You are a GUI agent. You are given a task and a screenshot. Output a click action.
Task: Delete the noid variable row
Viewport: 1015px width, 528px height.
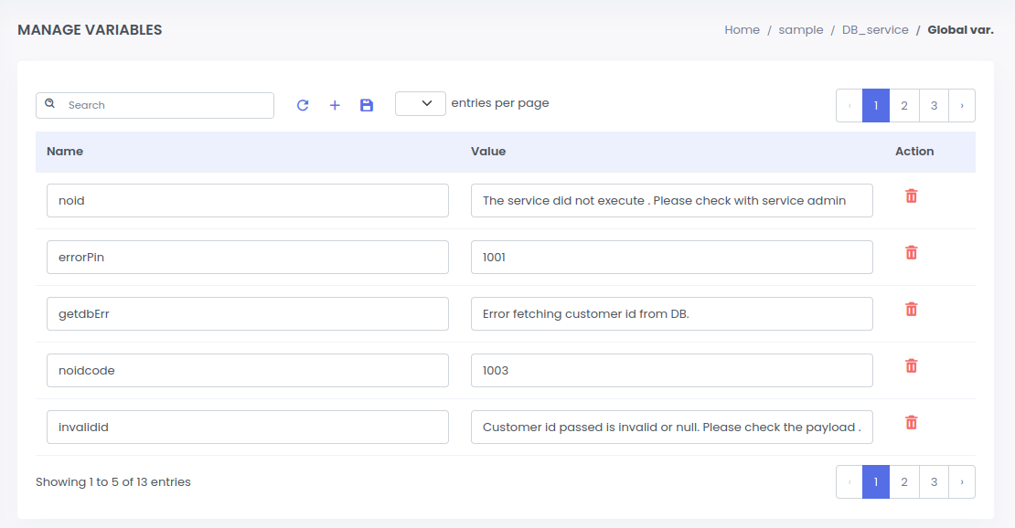click(911, 196)
